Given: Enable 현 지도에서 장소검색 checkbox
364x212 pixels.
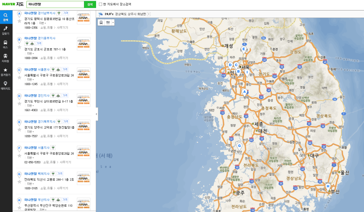Looking at the screenshot, I should pyautogui.click(x=101, y=4).
